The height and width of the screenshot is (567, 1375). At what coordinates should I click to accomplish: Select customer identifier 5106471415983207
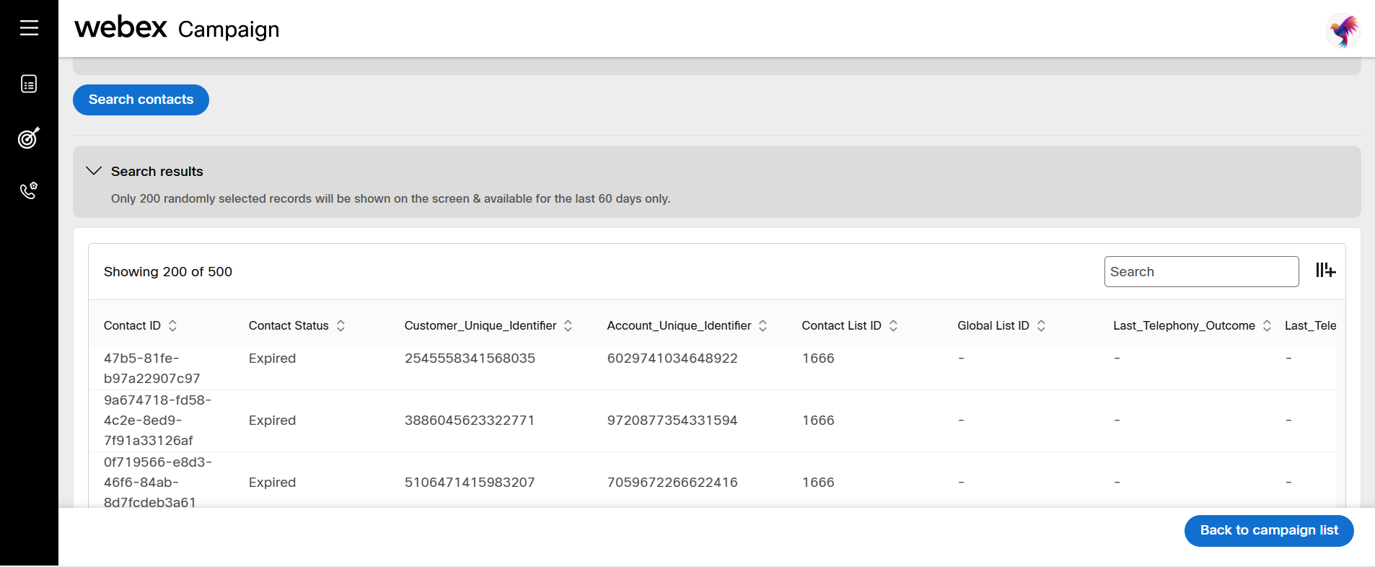tap(470, 483)
